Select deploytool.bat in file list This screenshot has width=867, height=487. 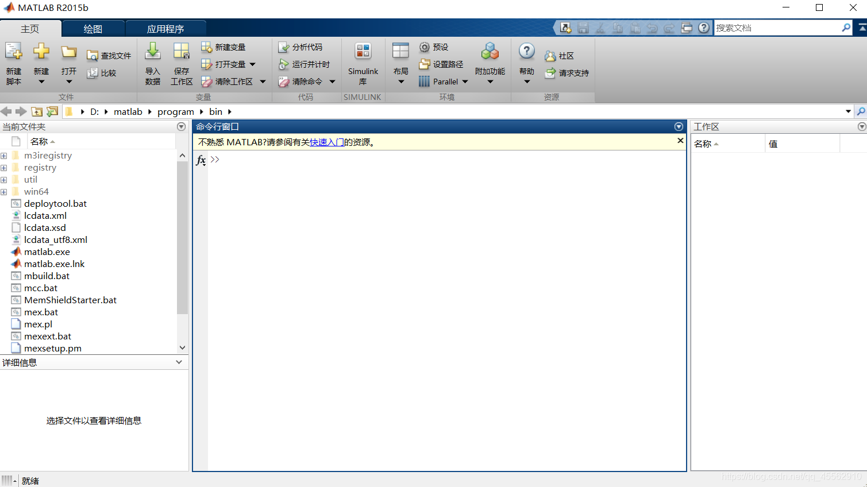55,203
